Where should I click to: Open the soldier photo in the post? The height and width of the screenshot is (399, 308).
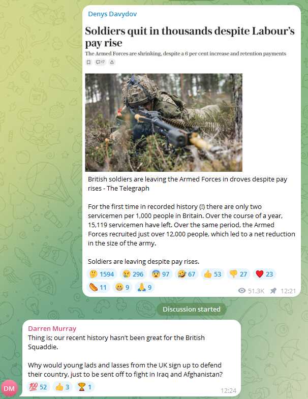click(x=164, y=122)
